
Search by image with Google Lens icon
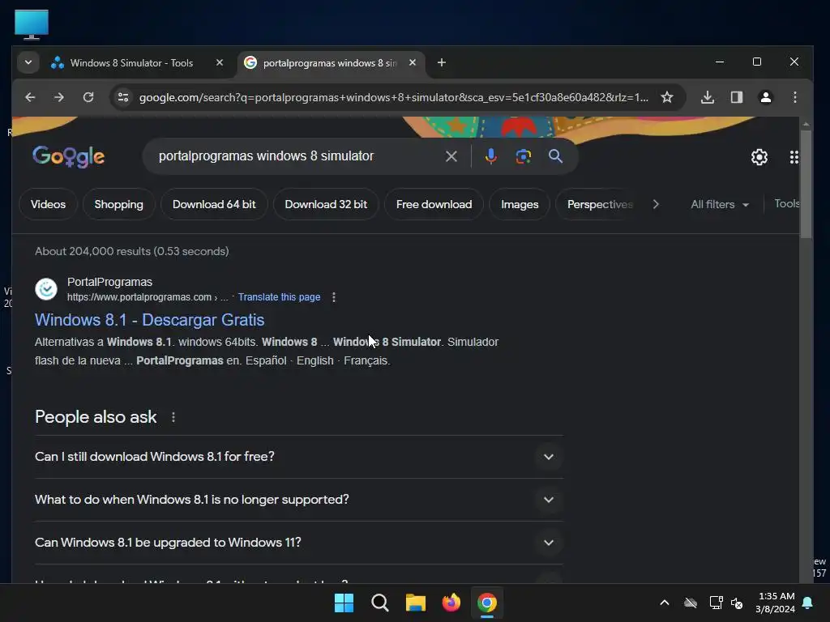[523, 156]
